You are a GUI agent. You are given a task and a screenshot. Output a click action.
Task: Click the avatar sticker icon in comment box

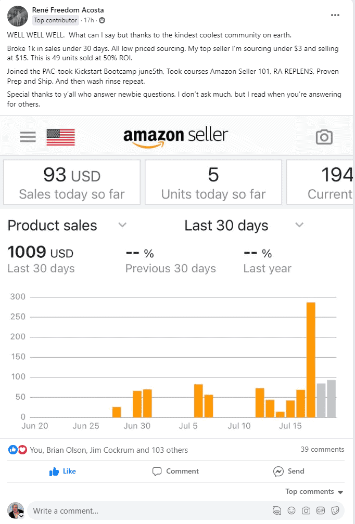[x=277, y=510]
